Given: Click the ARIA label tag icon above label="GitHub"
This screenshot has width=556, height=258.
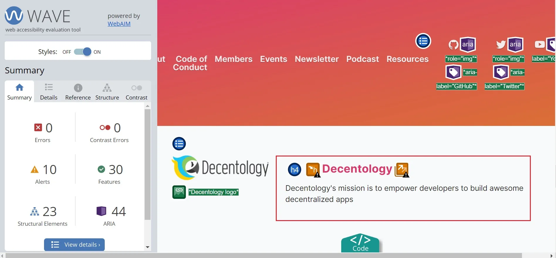Looking at the screenshot, I should (453, 72).
